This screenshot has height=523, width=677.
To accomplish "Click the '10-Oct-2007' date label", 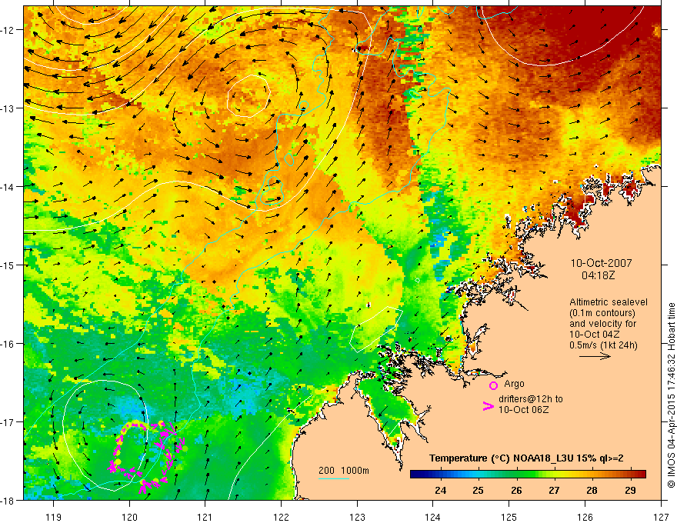I will (601, 263).
